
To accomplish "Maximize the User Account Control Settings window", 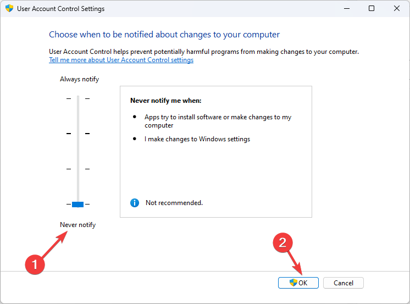I will pyautogui.click(x=372, y=9).
